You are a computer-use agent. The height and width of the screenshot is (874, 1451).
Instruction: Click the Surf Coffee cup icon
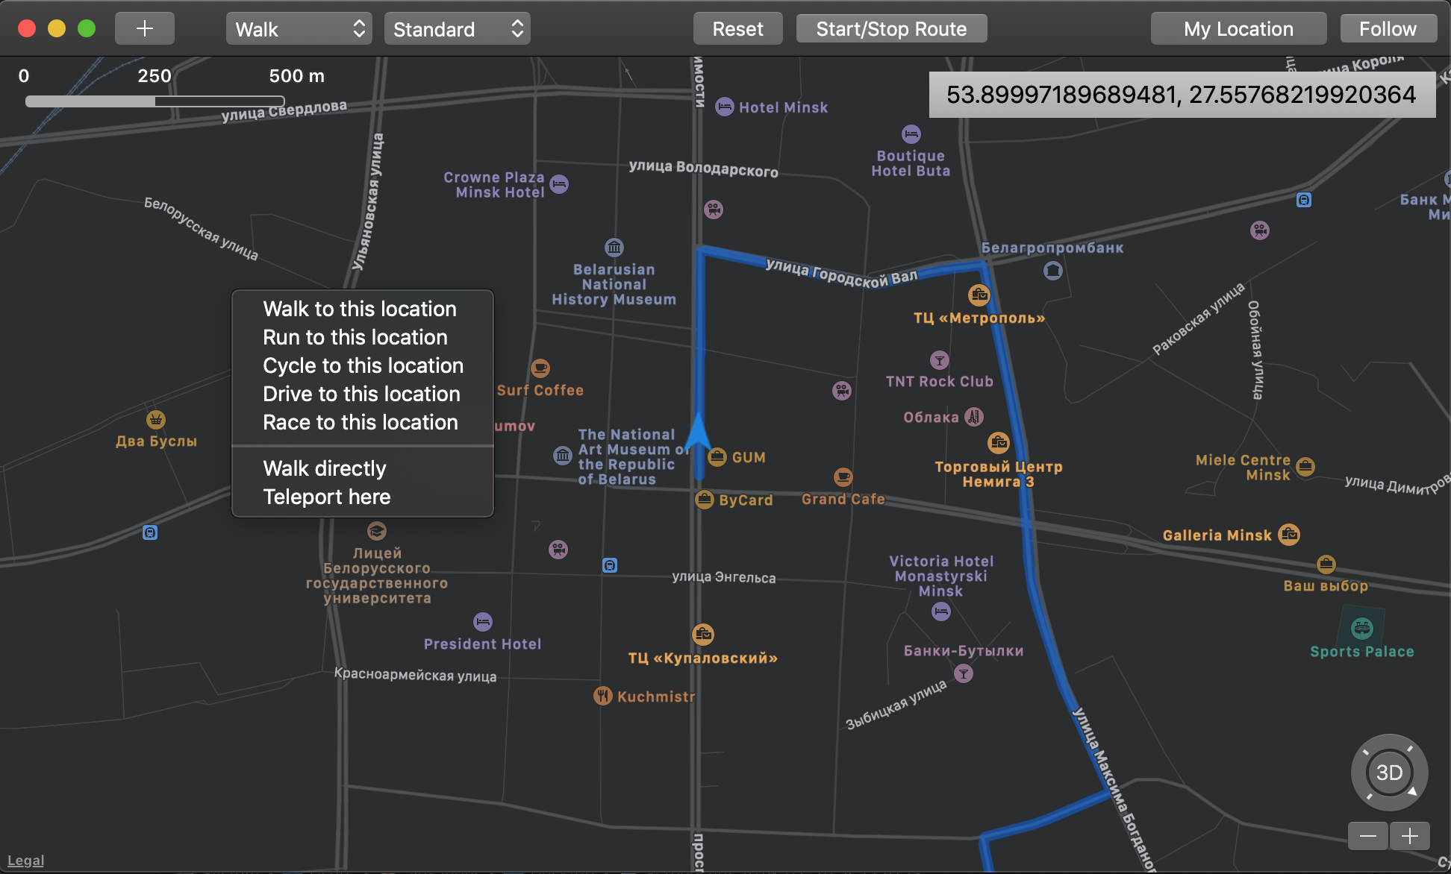pyautogui.click(x=540, y=368)
